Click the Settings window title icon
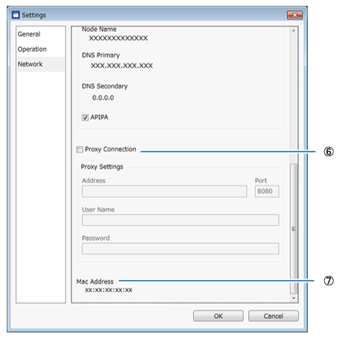Screen dimensions: 340x340 point(16,15)
